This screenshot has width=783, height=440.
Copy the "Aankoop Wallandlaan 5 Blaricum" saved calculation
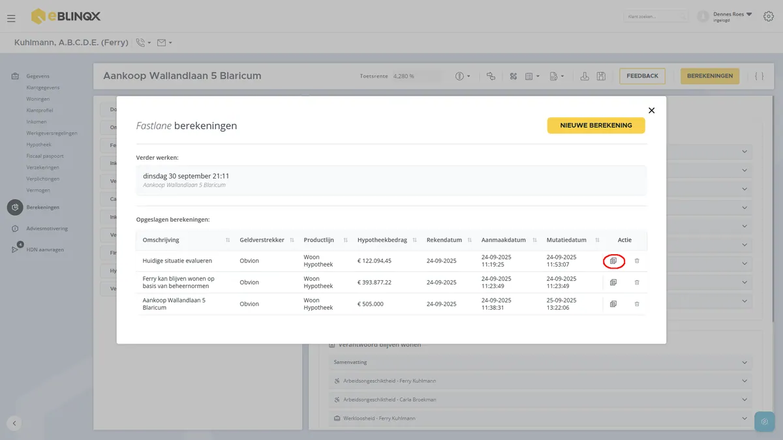[x=613, y=304]
